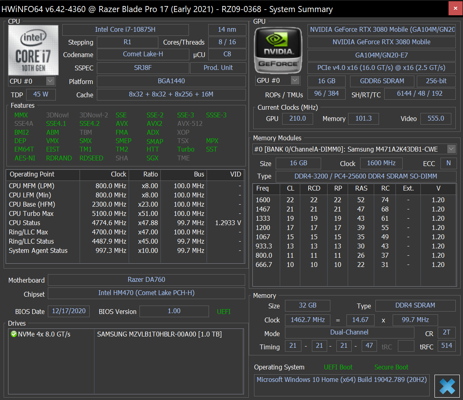Click the Ratio column header

[150, 174]
